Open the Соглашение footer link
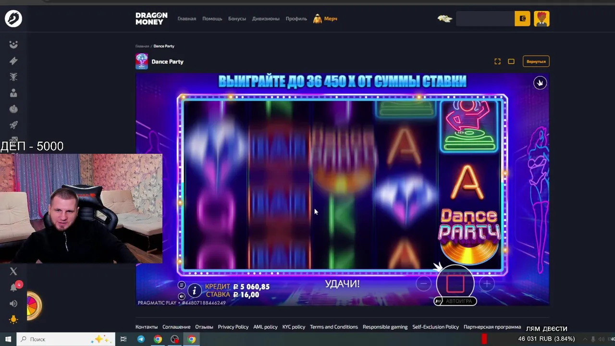The height and width of the screenshot is (346, 615). tap(176, 327)
